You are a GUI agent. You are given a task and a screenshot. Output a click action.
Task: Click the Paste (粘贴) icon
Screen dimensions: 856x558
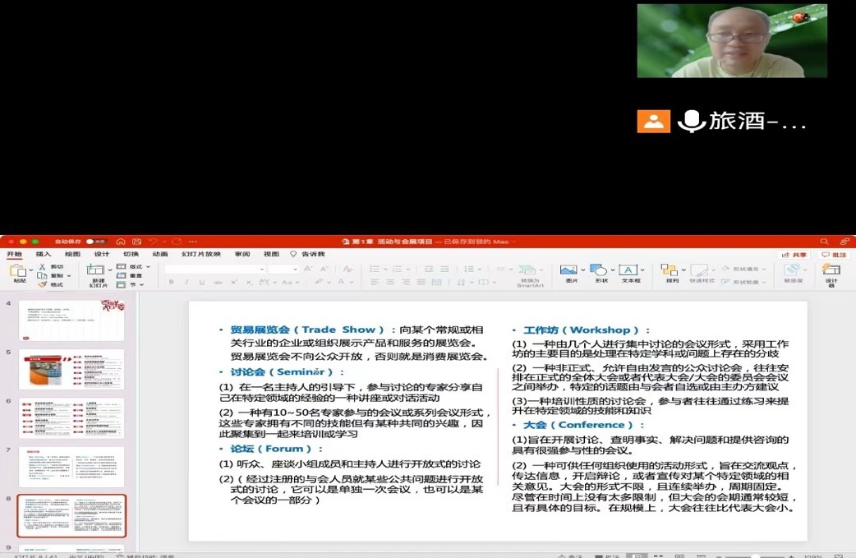tap(17, 270)
